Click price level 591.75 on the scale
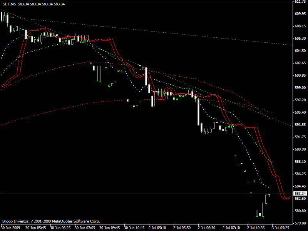 point(300,137)
